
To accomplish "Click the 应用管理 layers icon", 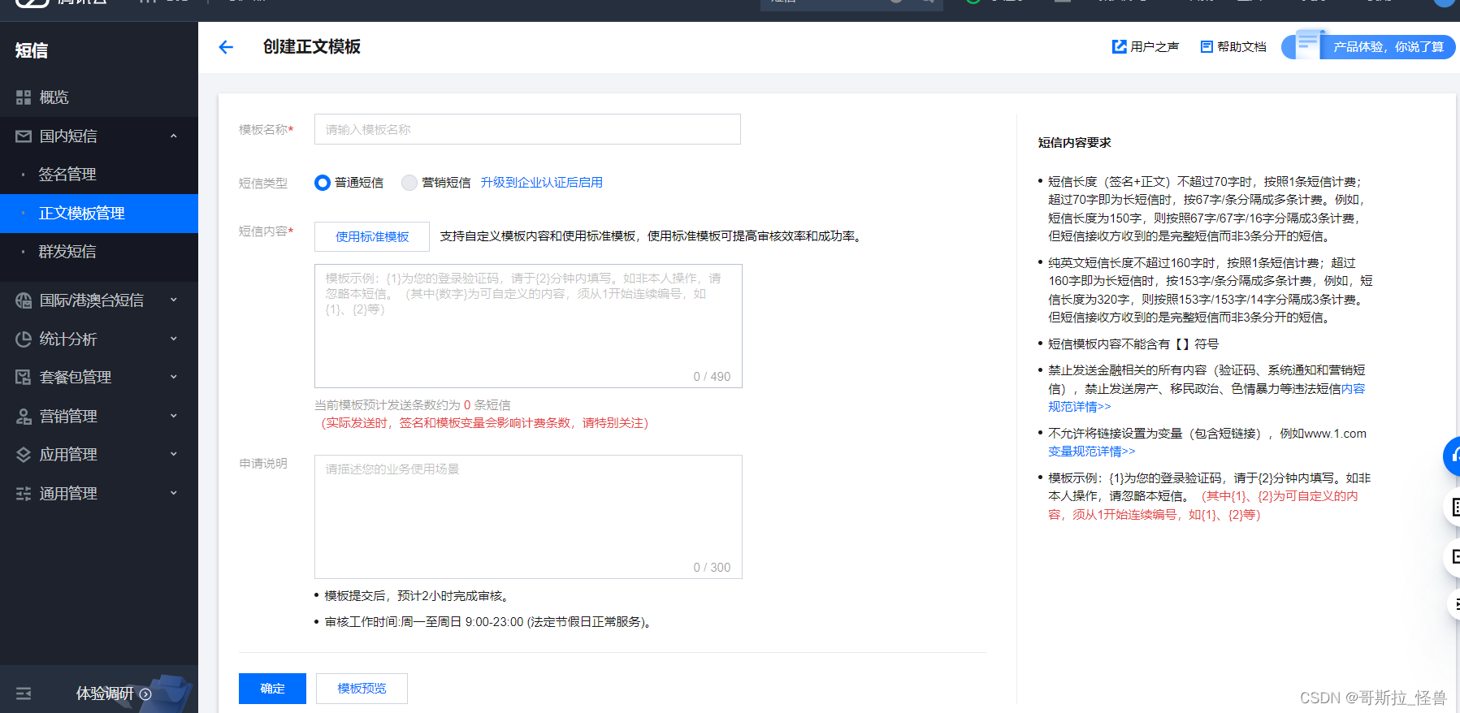I will pos(24,455).
